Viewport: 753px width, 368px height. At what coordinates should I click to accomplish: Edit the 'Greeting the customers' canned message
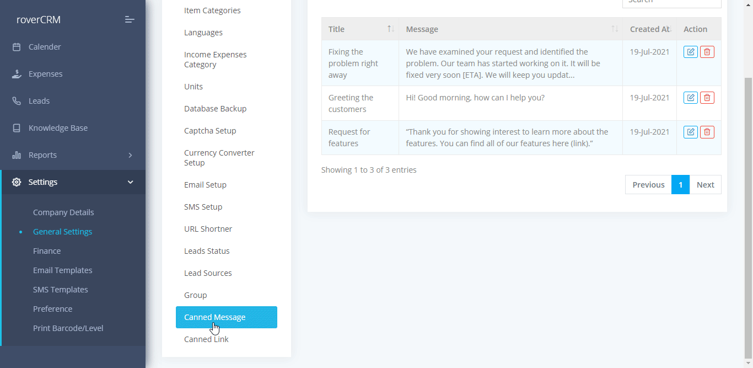pos(690,98)
